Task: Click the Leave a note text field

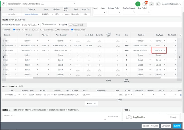Action: pyautogui.click(x=53, y=117)
